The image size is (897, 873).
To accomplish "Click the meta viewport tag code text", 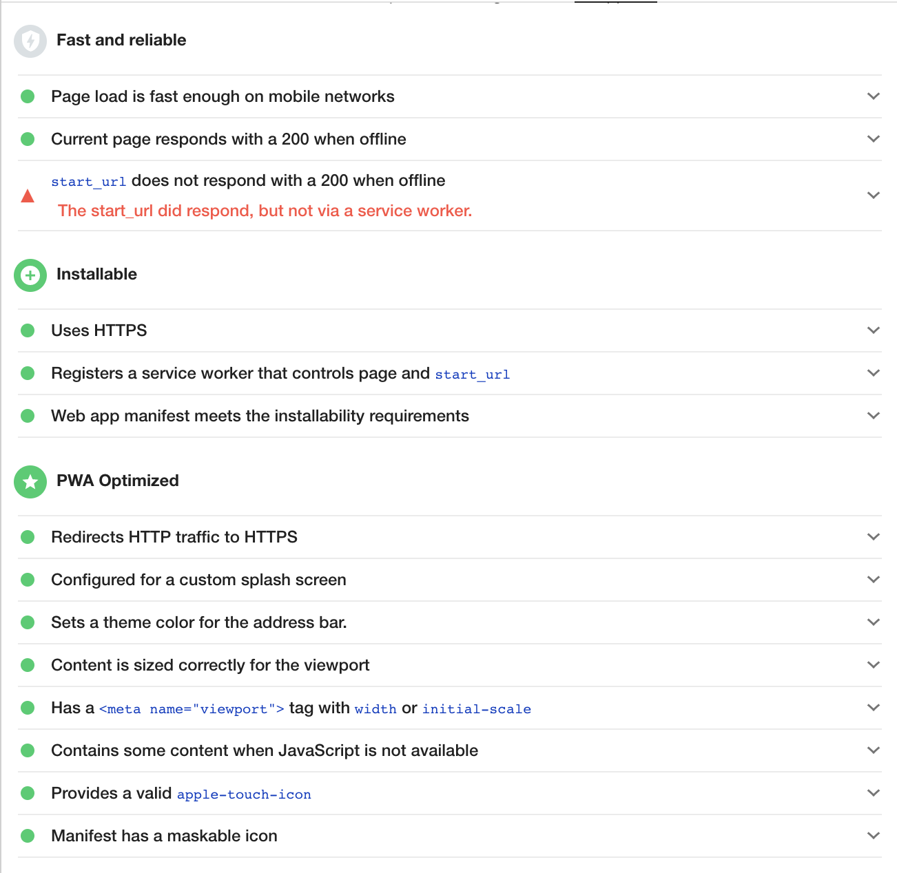I will click(x=192, y=709).
